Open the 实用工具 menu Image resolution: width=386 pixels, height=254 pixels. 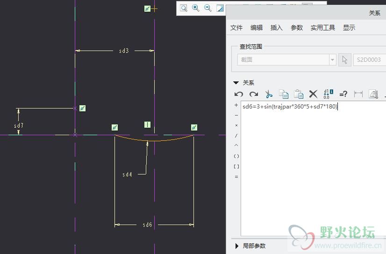(322, 28)
